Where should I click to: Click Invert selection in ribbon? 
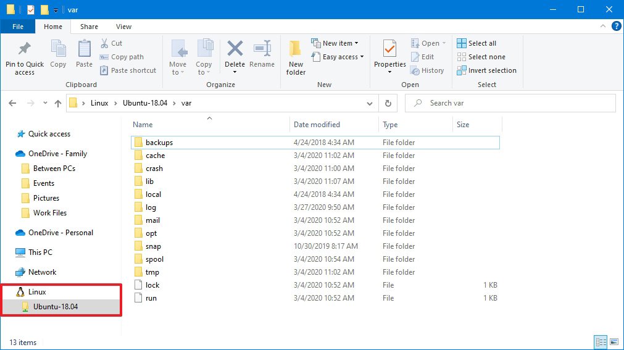click(486, 70)
